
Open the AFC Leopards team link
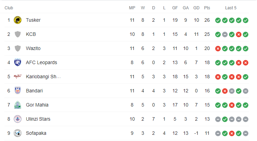(x=41, y=62)
